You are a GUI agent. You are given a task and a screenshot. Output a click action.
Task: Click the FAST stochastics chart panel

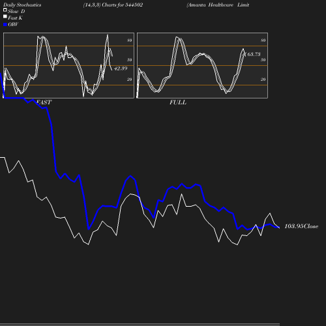pyautogui.click(x=68, y=65)
